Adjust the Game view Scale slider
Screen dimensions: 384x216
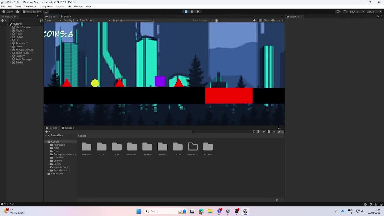pos(121,20)
